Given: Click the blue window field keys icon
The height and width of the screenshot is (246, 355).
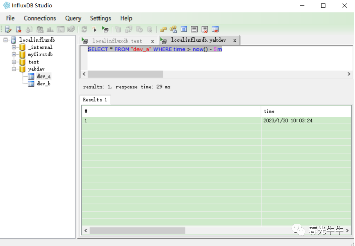Looking at the screenshot, I should click(184, 29).
